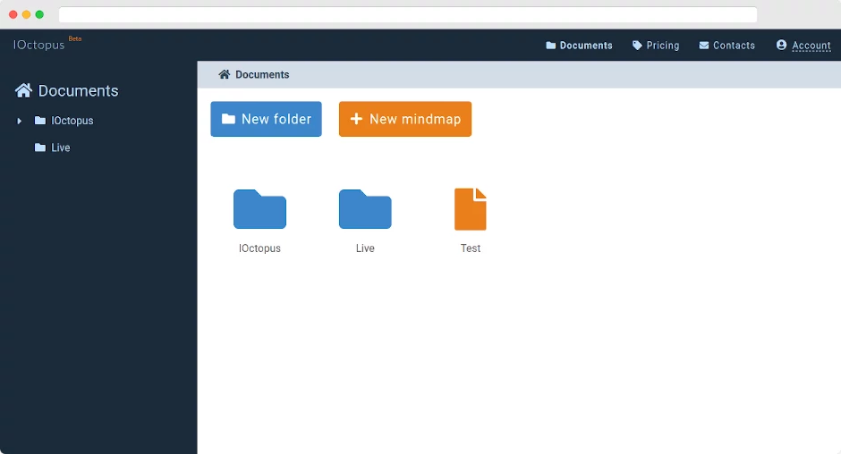841x454 pixels.
Task: Create a New folder
Action: tap(266, 119)
